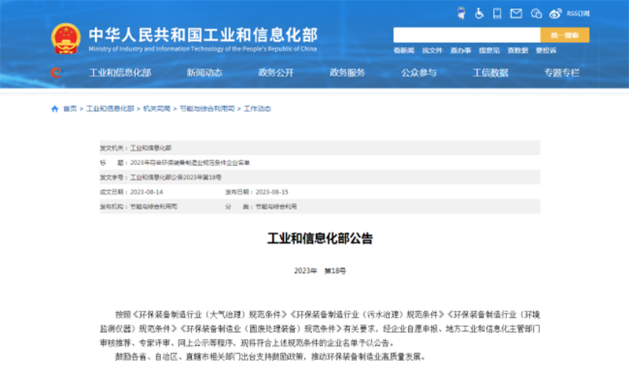Open the Weibo icon in header
The image size is (629, 379).
(555, 13)
